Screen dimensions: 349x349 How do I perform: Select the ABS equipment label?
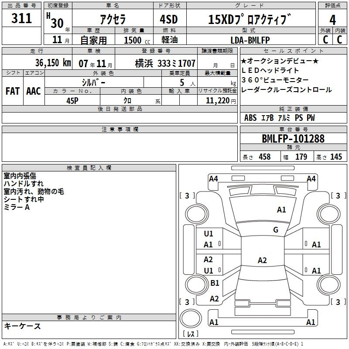pyautogui.click(x=250, y=118)
